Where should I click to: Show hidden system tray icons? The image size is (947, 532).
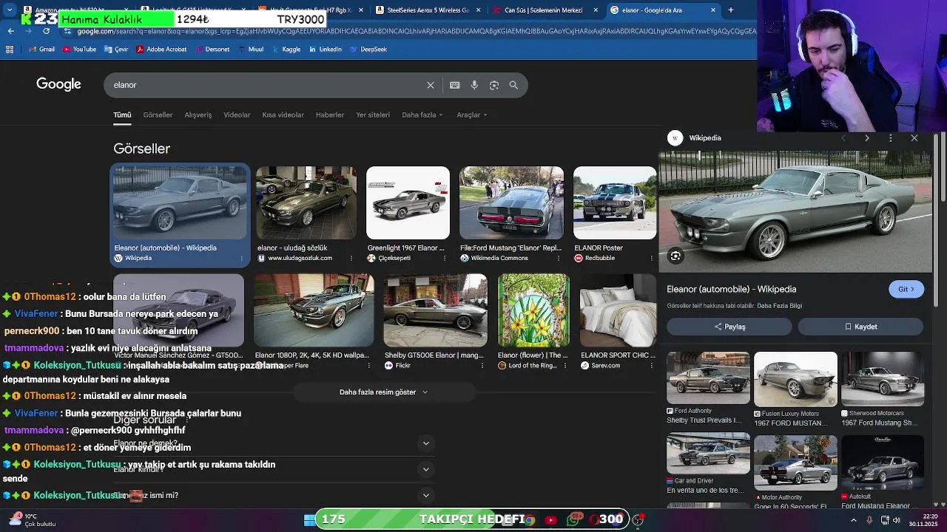tap(853, 520)
